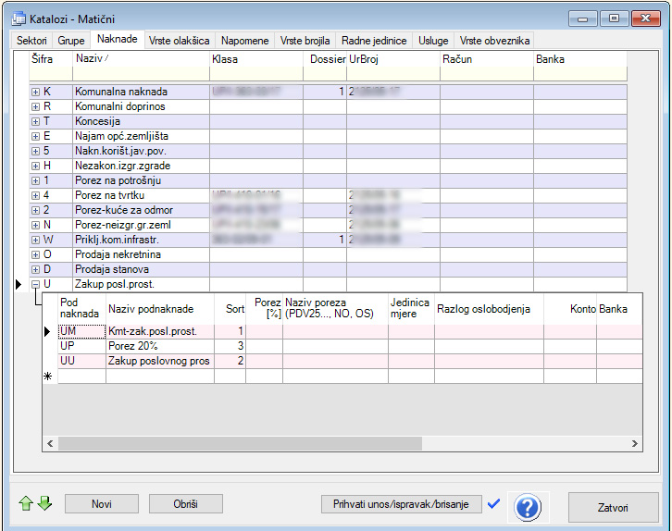Click the subgrid scroll left arrow
The height and width of the screenshot is (531, 672).
50,443
